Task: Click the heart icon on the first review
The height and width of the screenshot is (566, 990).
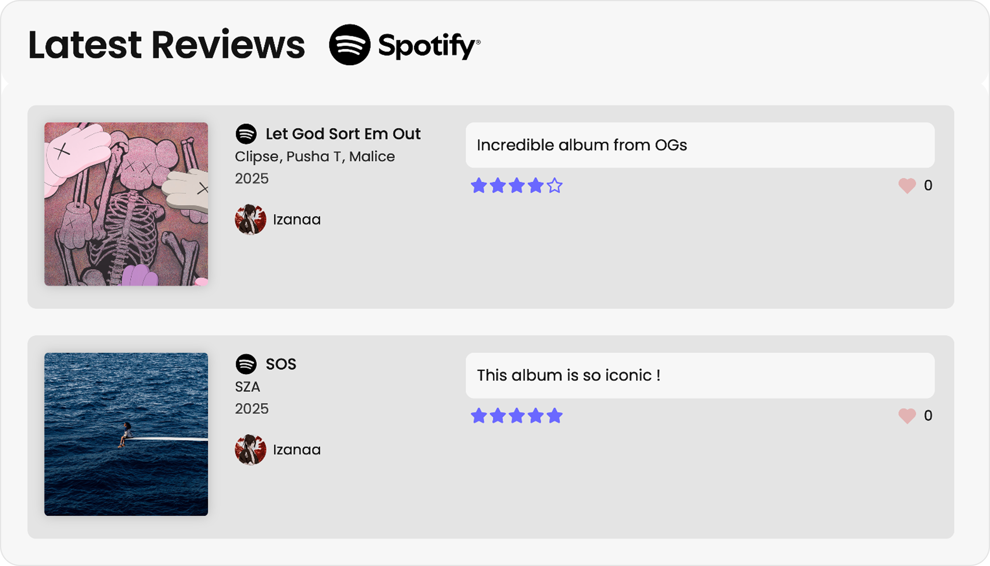Action: tap(907, 185)
